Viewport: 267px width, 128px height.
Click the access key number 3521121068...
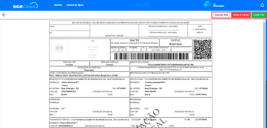click(x=171, y=65)
